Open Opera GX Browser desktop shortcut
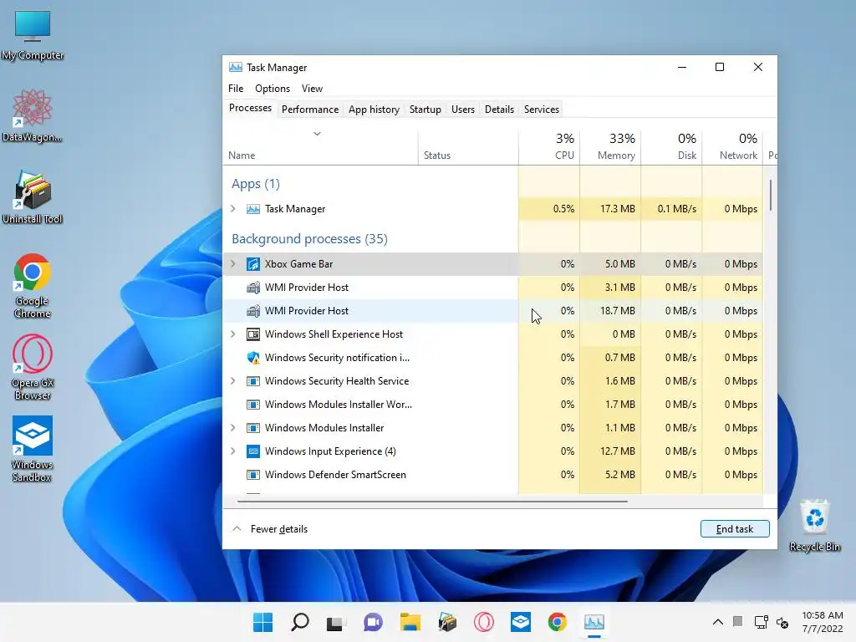Image resolution: width=856 pixels, height=642 pixels. tap(33, 368)
